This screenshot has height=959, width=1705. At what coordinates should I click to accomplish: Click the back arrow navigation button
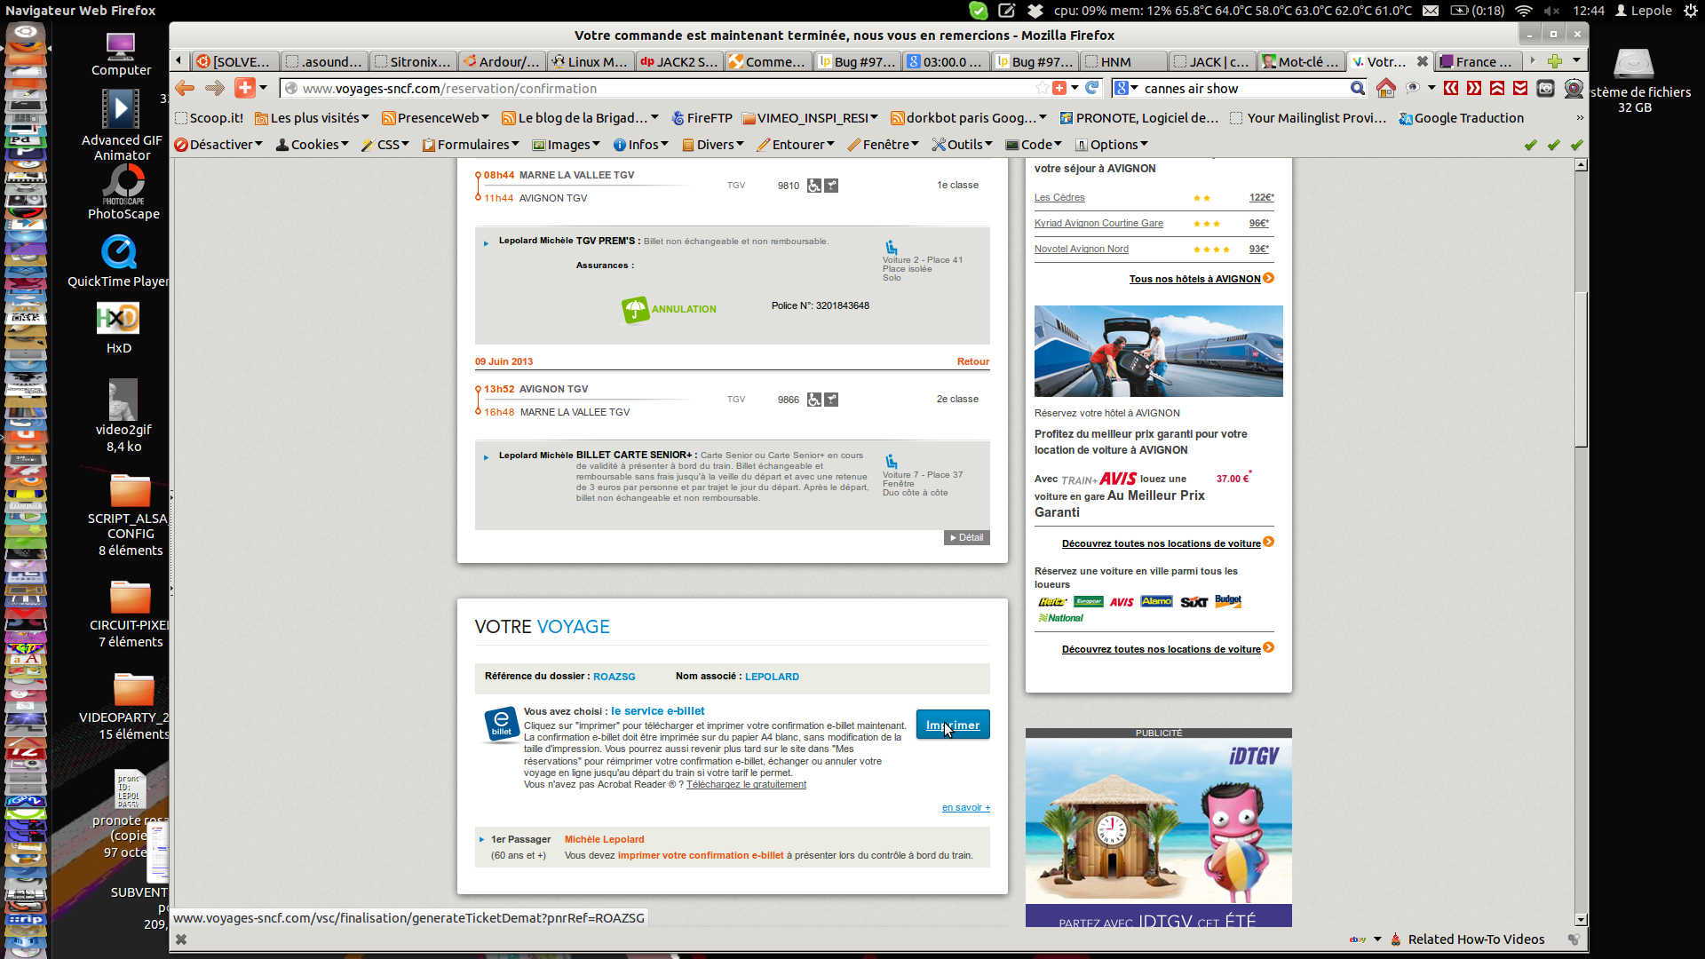pos(185,88)
